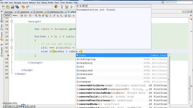Open browser selection dropdown arrow
The width and height of the screenshot is (193, 108).
59,7
